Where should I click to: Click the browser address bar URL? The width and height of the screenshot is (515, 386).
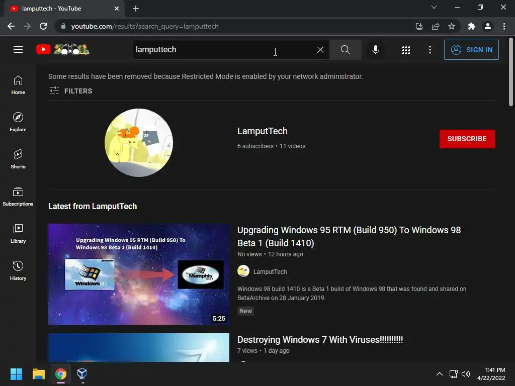(145, 26)
